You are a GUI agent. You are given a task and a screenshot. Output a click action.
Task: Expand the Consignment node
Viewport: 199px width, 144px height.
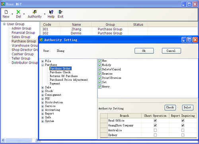click(43, 95)
